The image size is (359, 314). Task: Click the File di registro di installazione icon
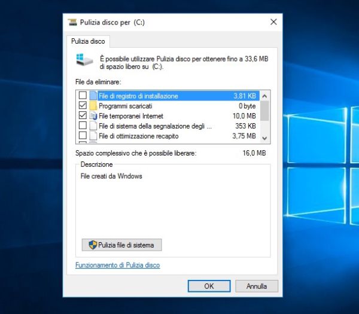coord(93,95)
